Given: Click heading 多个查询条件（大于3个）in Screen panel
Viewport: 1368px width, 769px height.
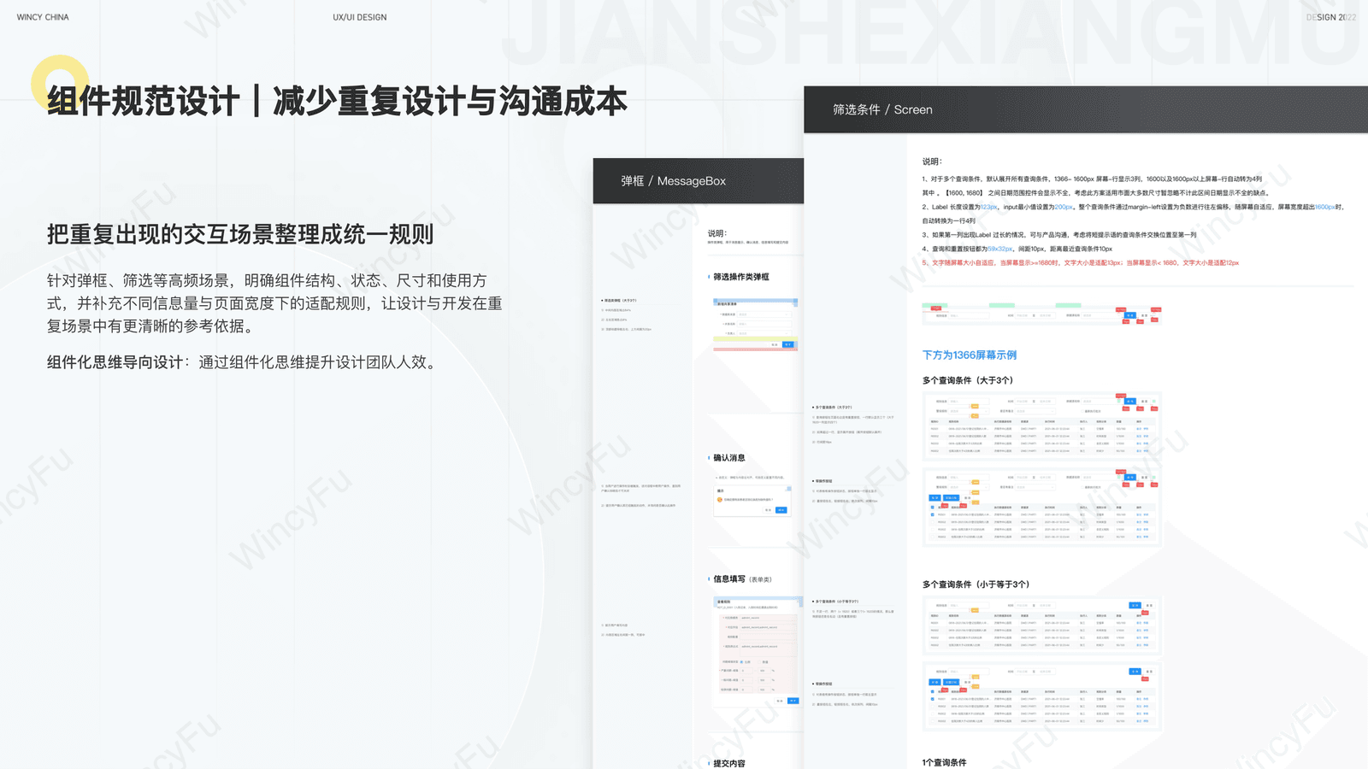Looking at the screenshot, I should click(967, 380).
